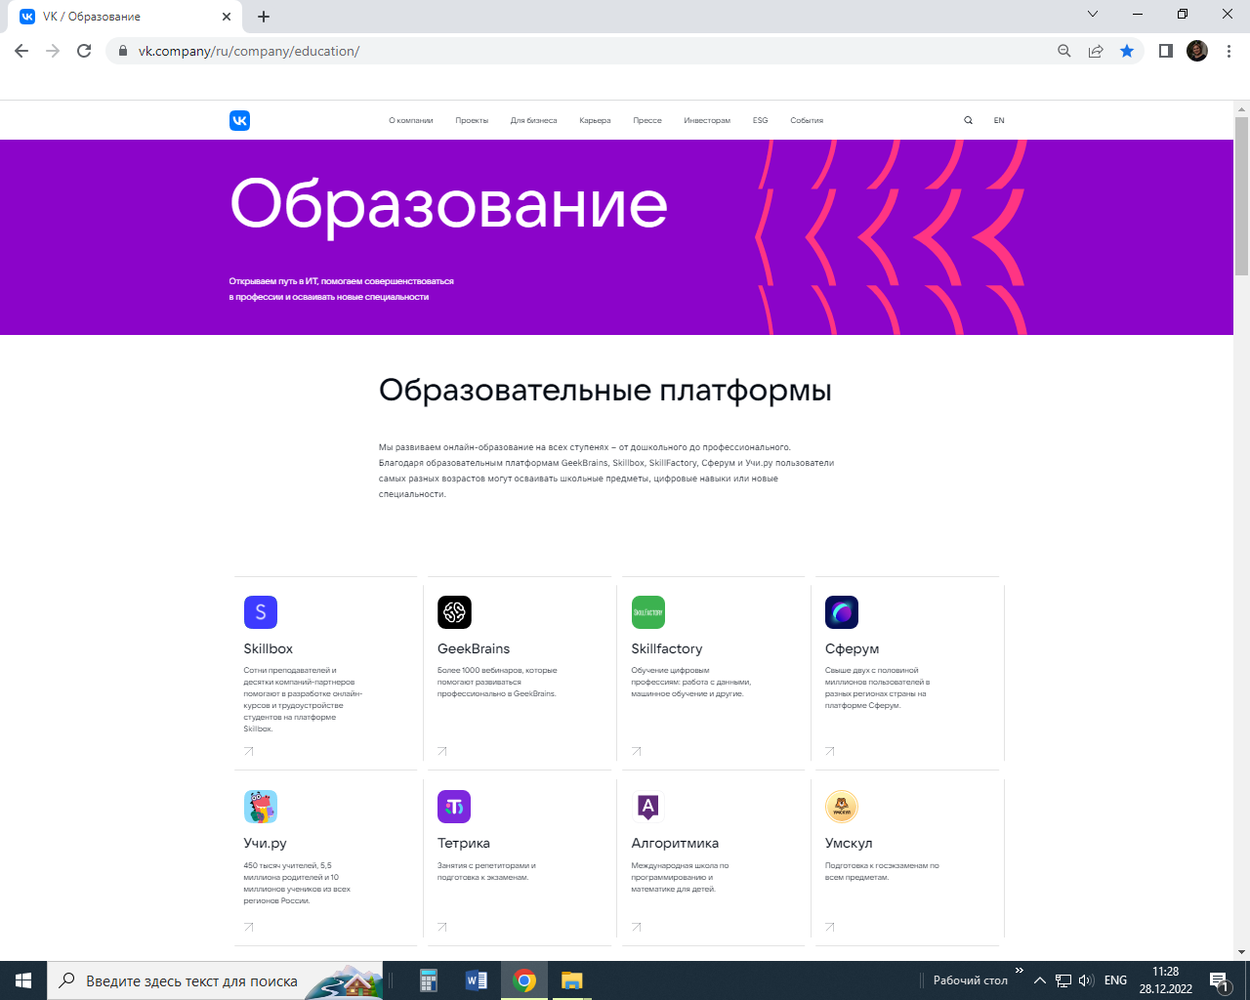Open the Windows Start menu
Image resolution: width=1250 pixels, height=1000 pixels.
[23, 980]
